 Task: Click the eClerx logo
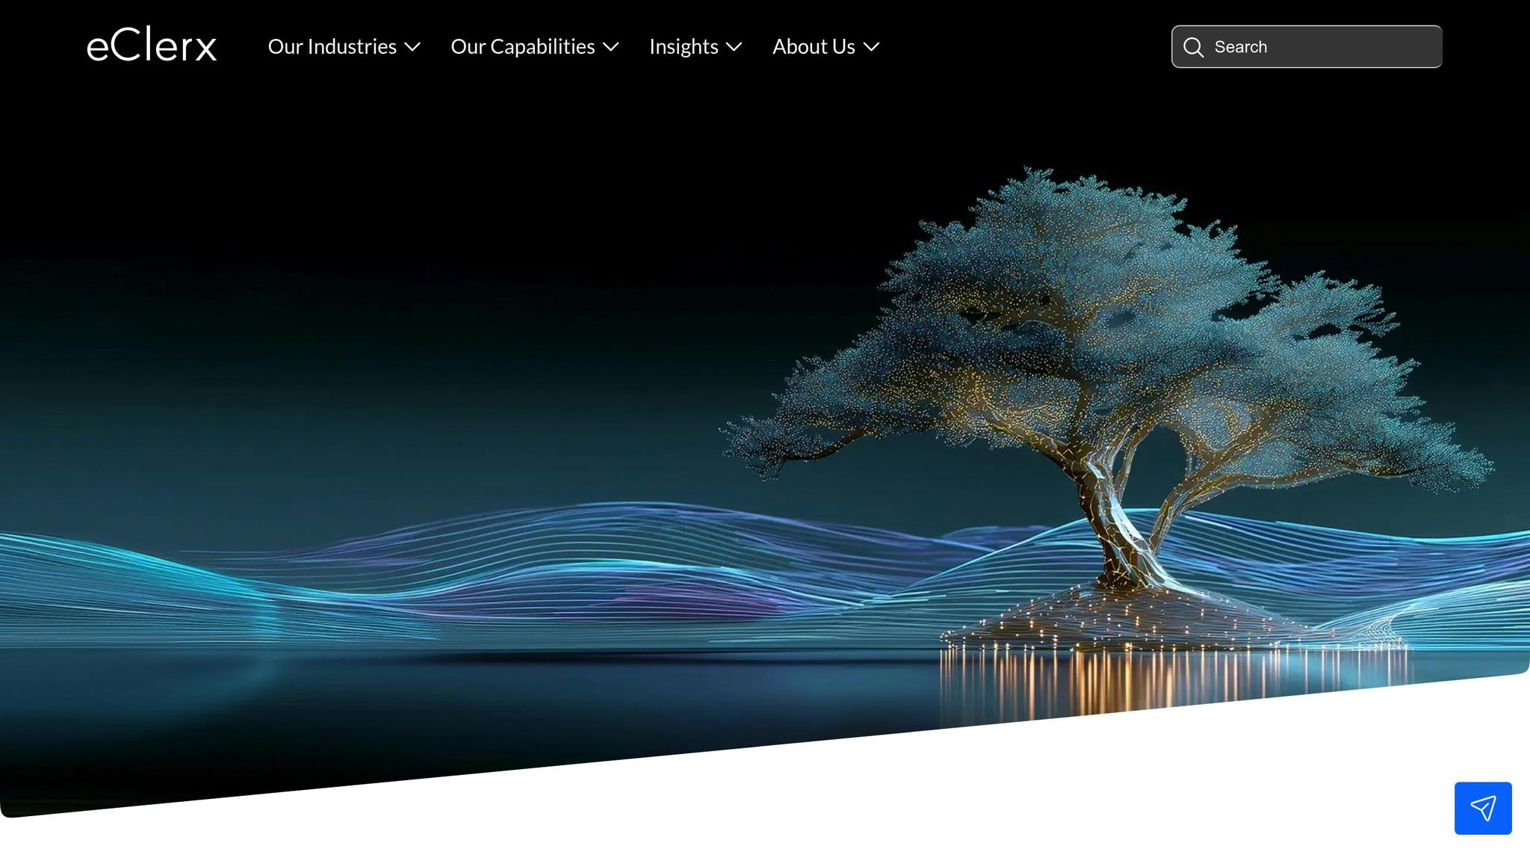[x=152, y=46]
